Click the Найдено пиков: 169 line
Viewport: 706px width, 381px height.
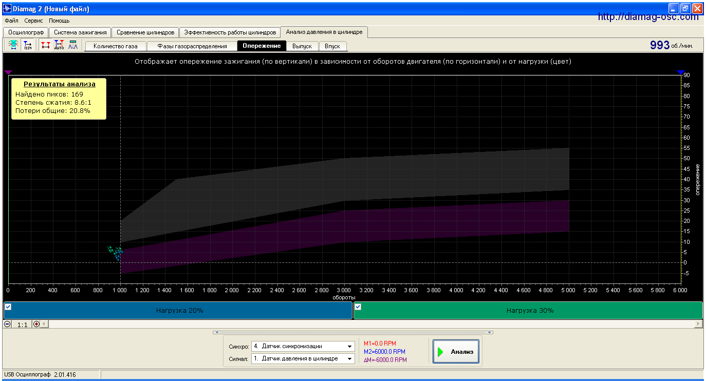49,94
